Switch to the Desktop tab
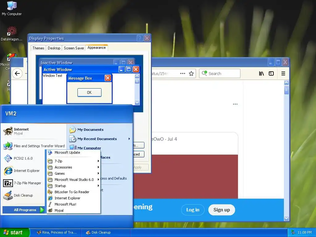316x237 pixels. click(x=54, y=48)
